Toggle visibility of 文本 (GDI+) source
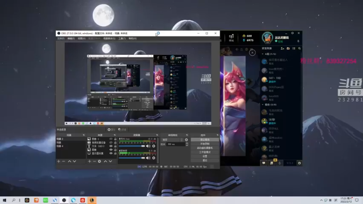This screenshot has width=363, height=204. coord(111,146)
